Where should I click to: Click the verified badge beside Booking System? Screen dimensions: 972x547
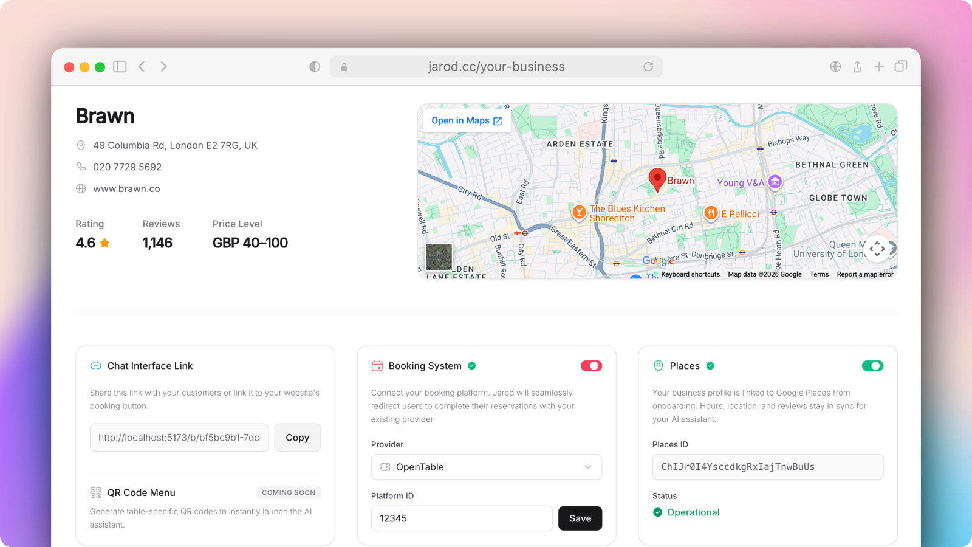click(x=472, y=366)
